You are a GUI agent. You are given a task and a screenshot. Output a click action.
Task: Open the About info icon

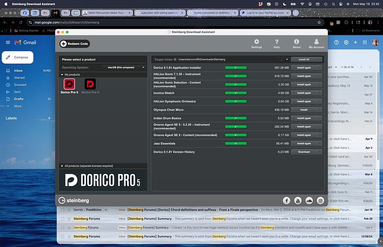pyautogui.click(x=296, y=44)
